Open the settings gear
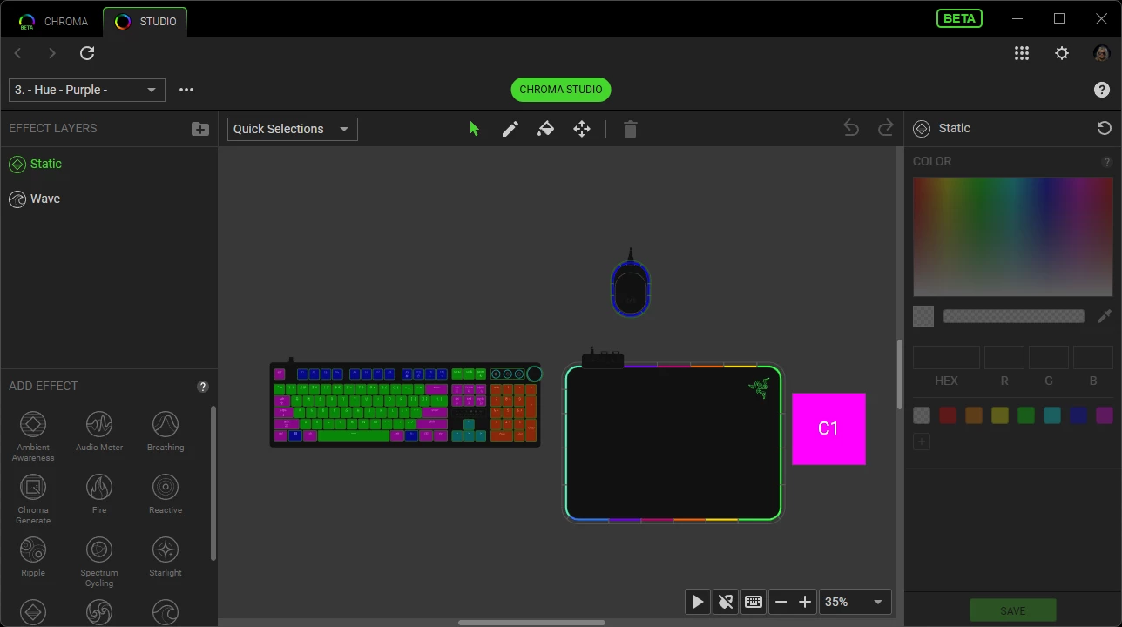1122x627 pixels. point(1062,53)
